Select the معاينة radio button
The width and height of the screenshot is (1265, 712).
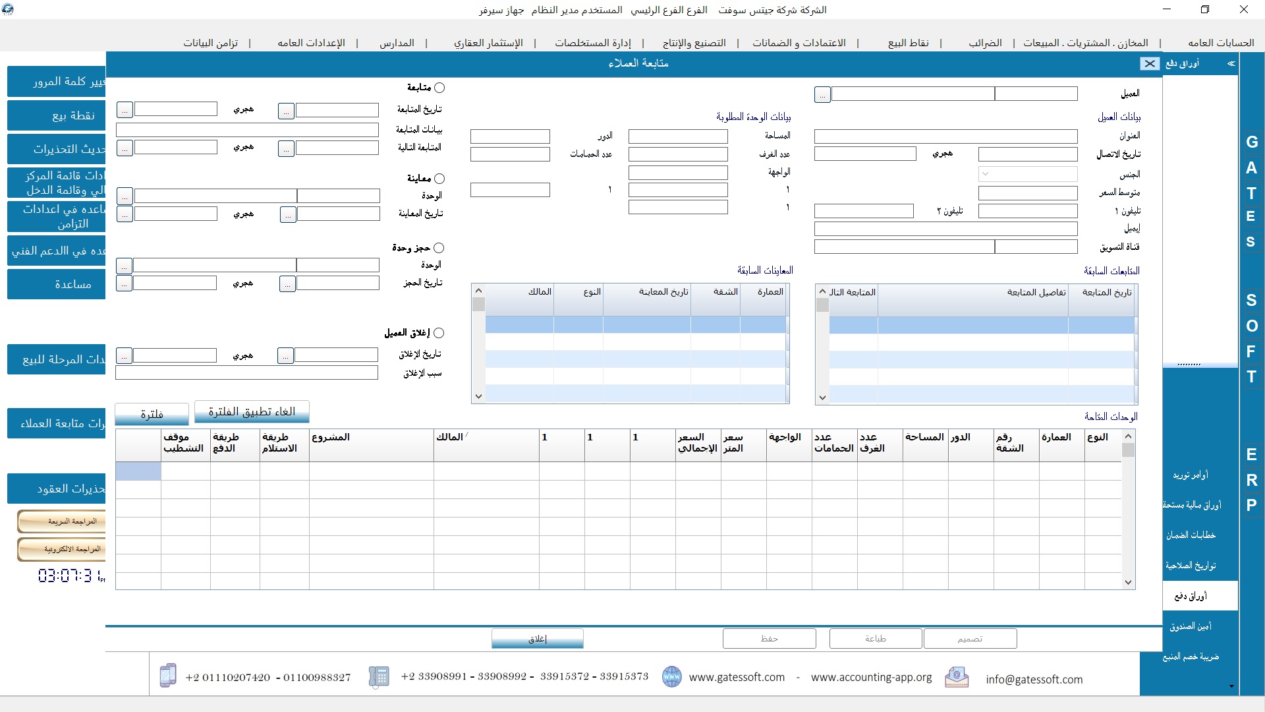[x=439, y=179]
